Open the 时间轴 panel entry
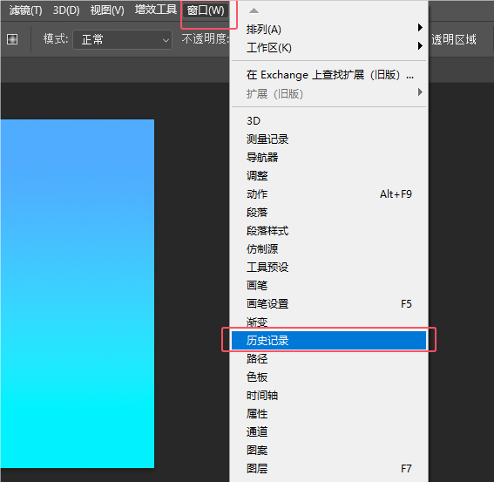Screen dimensions: 494x482 click(x=329, y=395)
